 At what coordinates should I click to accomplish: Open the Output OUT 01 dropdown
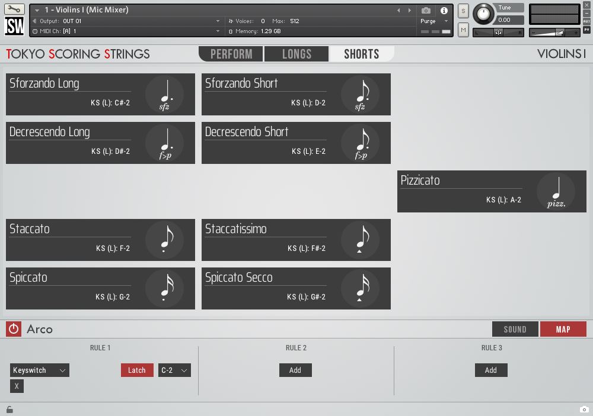126,21
